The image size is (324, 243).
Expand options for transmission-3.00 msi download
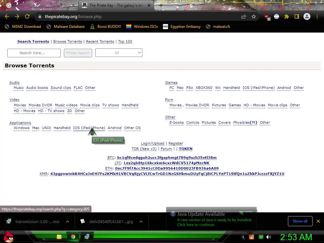point(67,221)
